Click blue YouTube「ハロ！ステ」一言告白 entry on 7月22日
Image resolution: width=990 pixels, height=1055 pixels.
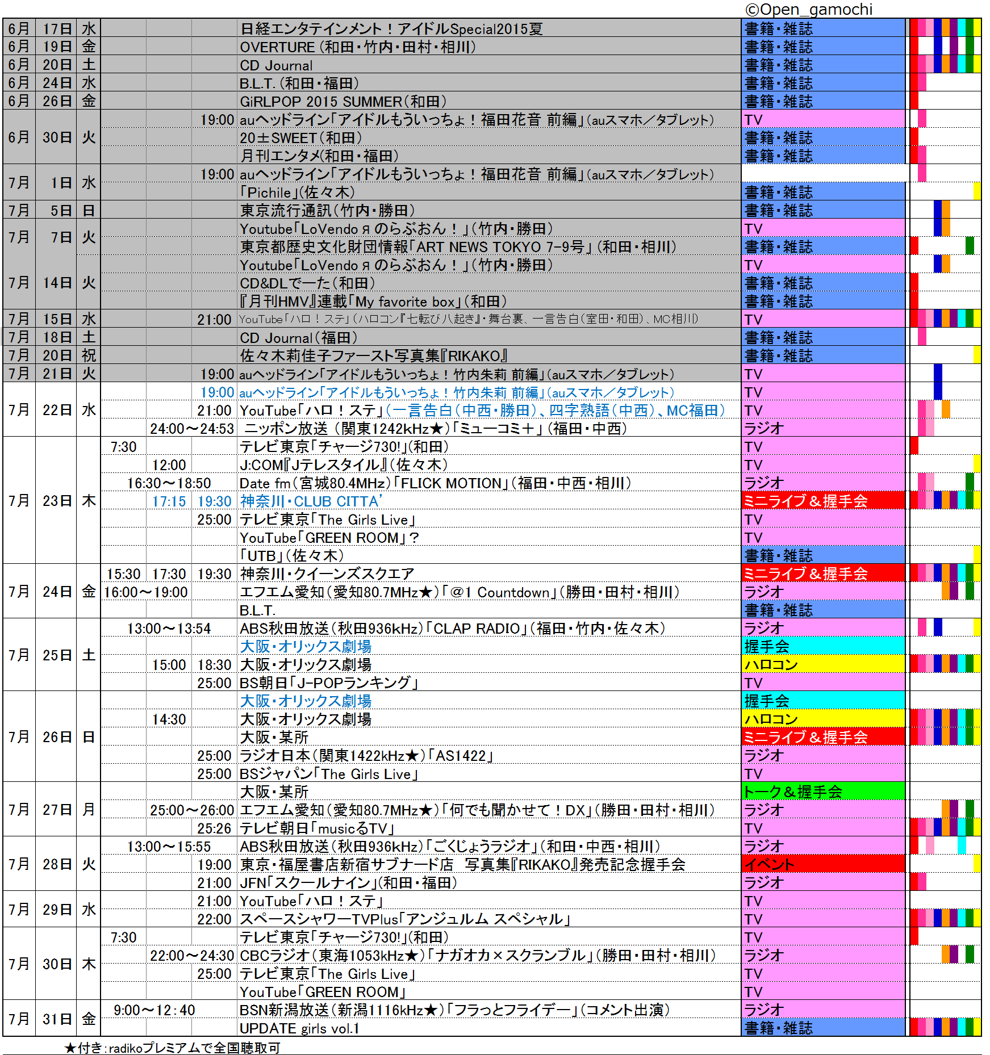click(482, 411)
